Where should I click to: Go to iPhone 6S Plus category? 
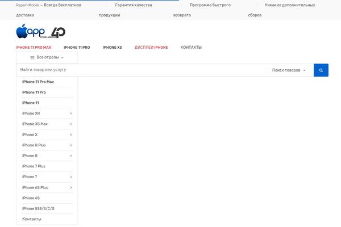tap(35, 187)
